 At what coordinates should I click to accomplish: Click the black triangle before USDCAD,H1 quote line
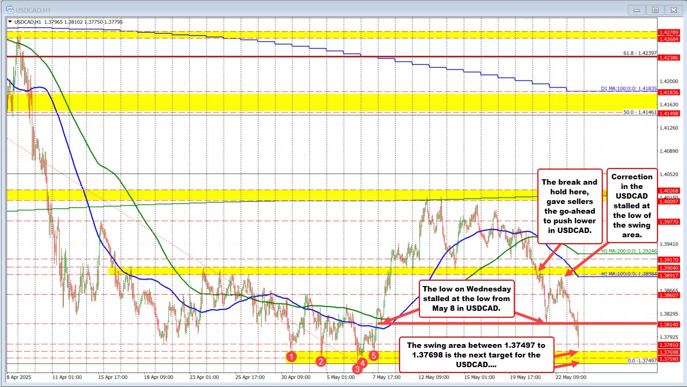click(x=10, y=21)
